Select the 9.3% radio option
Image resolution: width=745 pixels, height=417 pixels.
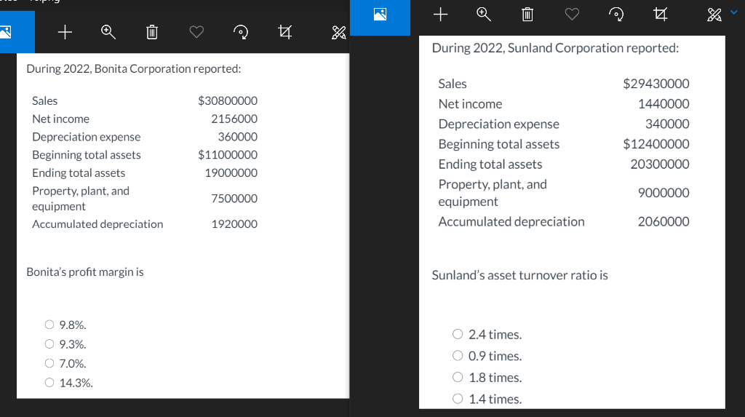point(49,343)
